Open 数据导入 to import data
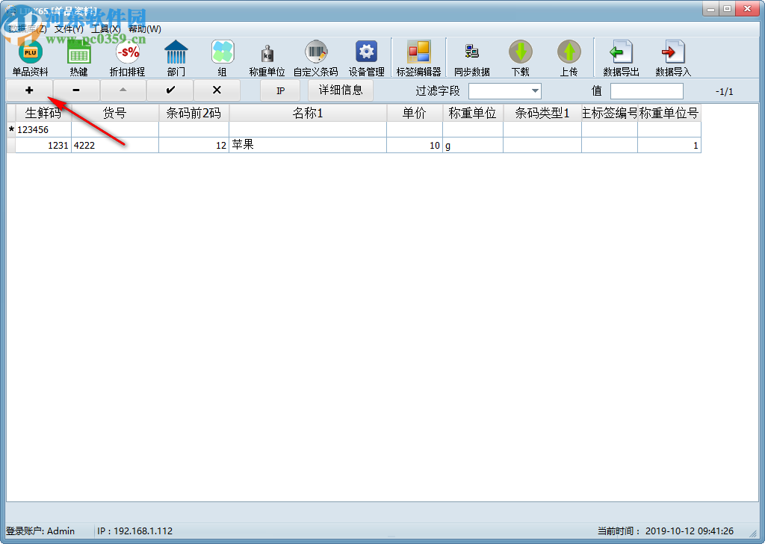 tap(672, 58)
